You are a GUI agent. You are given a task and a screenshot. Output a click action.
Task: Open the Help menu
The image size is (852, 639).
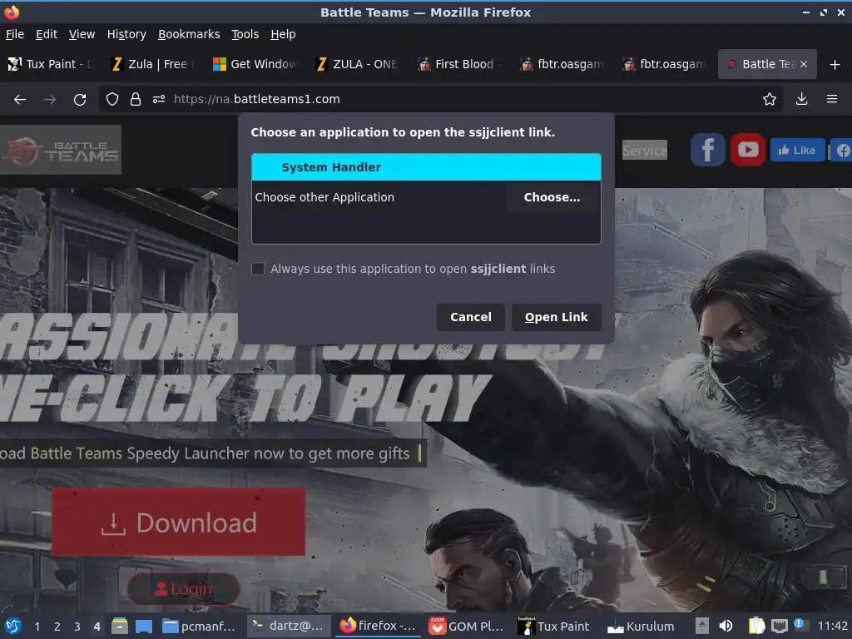[283, 34]
